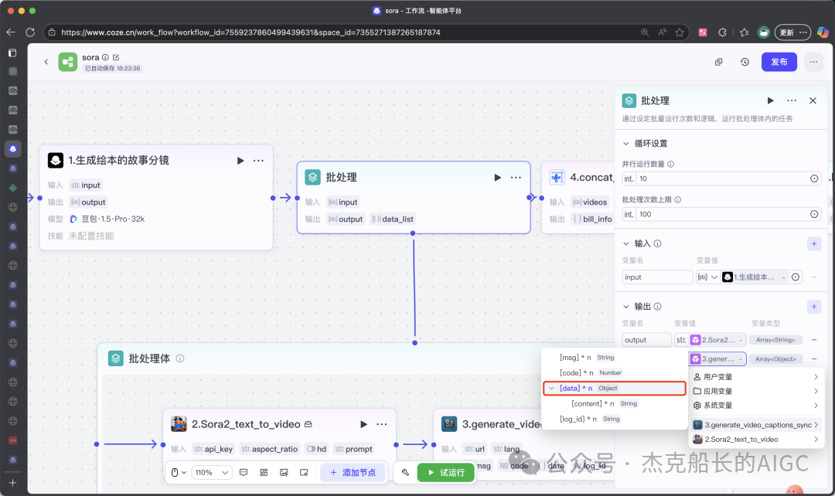Change the 1.生成绘本 input reference value
The height and width of the screenshot is (496, 835).
click(x=755, y=277)
